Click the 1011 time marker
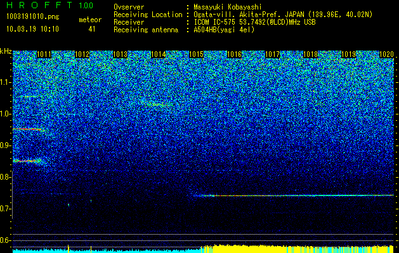Screen dimensions: 399x253 (44, 54)
